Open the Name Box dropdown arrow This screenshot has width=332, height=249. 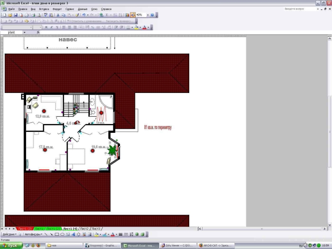coord(24,32)
